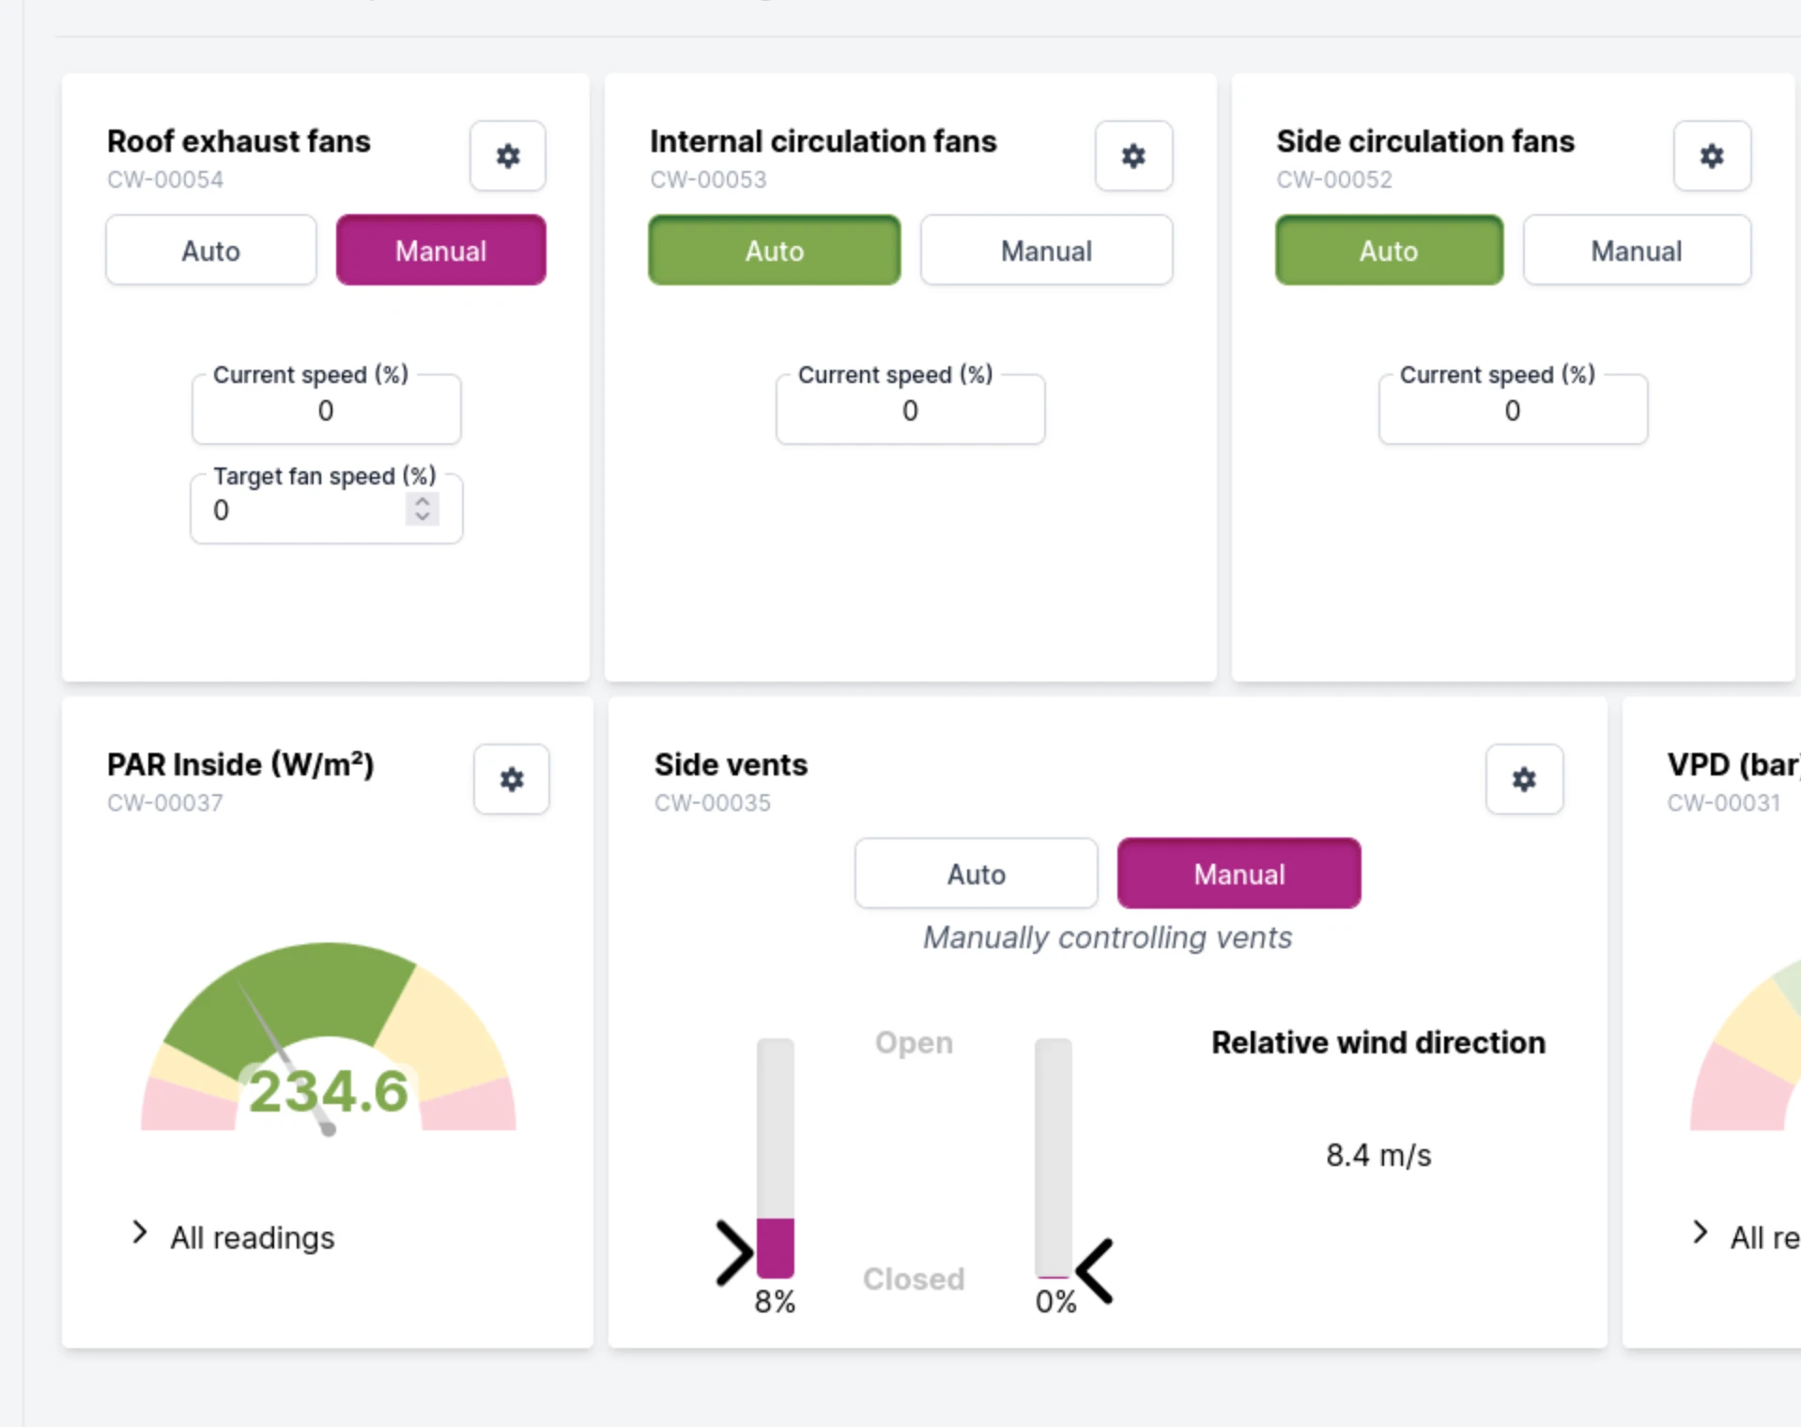Image resolution: width=1801 pixels, height=1427 pixels.
Task: Switch Internal circulation fans to Manual
Action: (1046, 251)
